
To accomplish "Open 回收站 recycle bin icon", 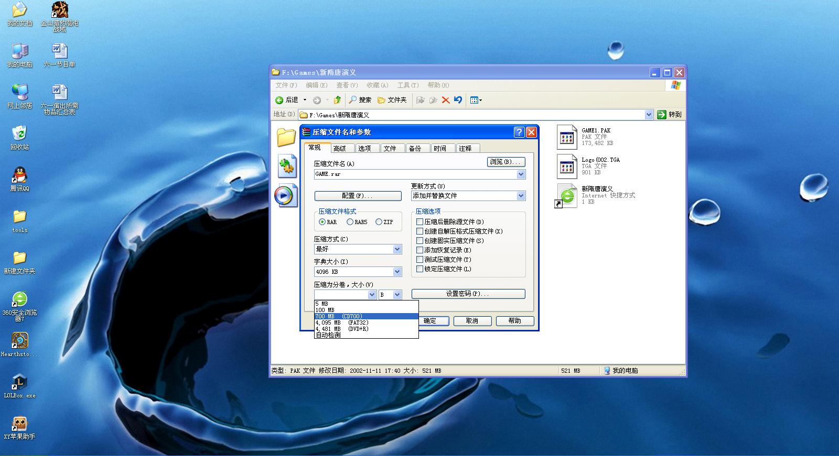I will (19, 133).
